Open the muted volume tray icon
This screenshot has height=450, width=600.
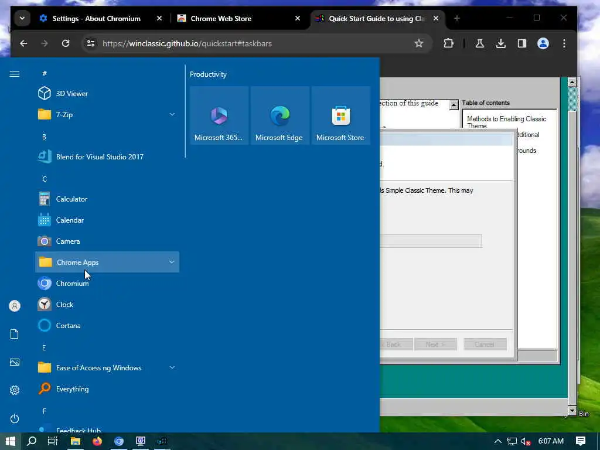(x=526, y=441)
